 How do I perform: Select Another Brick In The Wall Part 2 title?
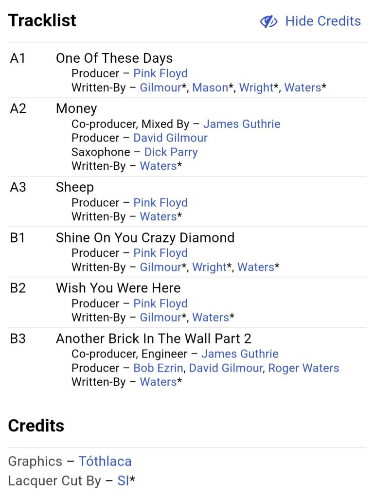tap(154, 338)
